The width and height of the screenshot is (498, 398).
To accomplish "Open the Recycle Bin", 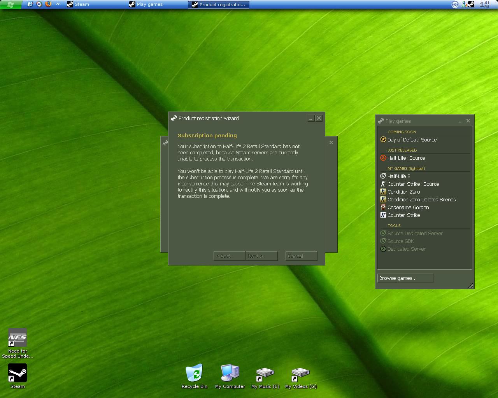I will [x=194, y=374].
